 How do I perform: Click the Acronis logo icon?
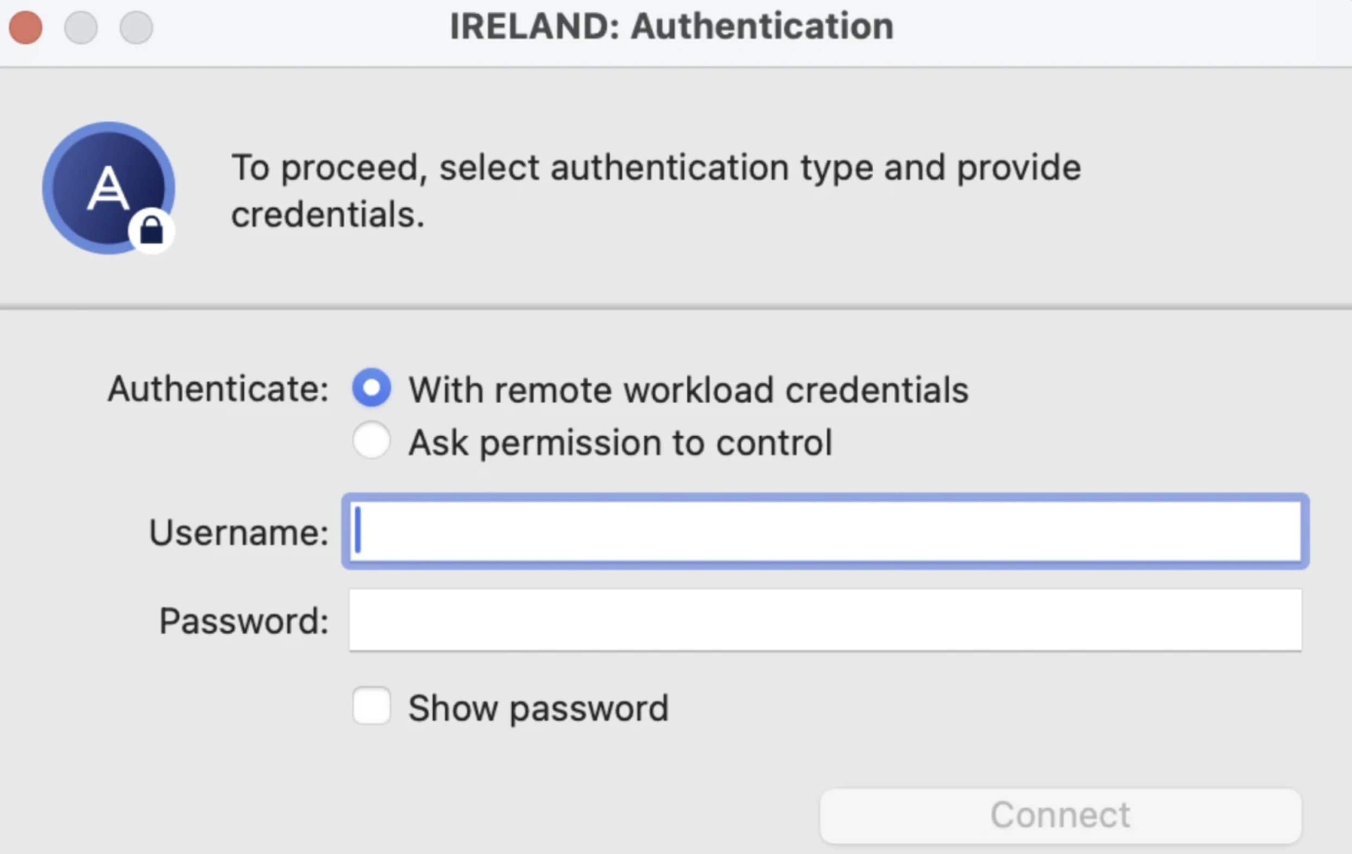109,188
